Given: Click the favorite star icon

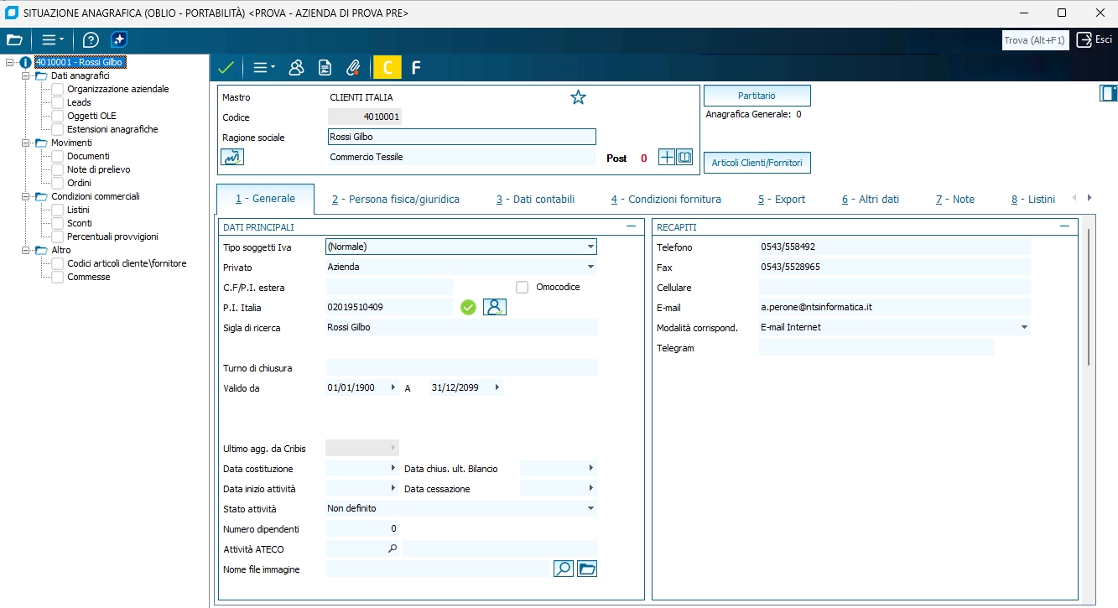Looking at the screenshot, I should [x=578, y=97].
